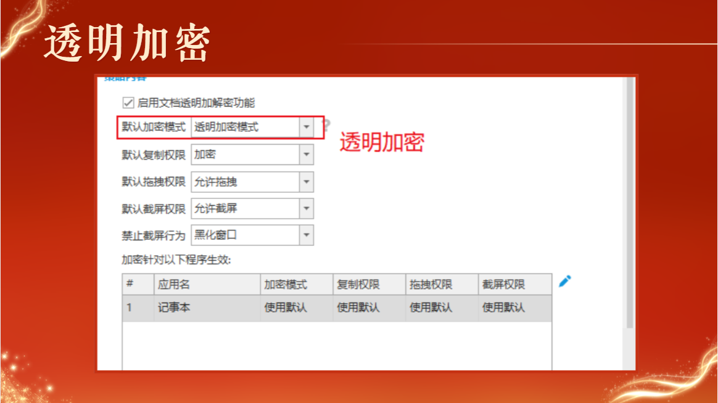
Task: Click 使用默认 under 加密模式 column
Action: coord(285,308)
